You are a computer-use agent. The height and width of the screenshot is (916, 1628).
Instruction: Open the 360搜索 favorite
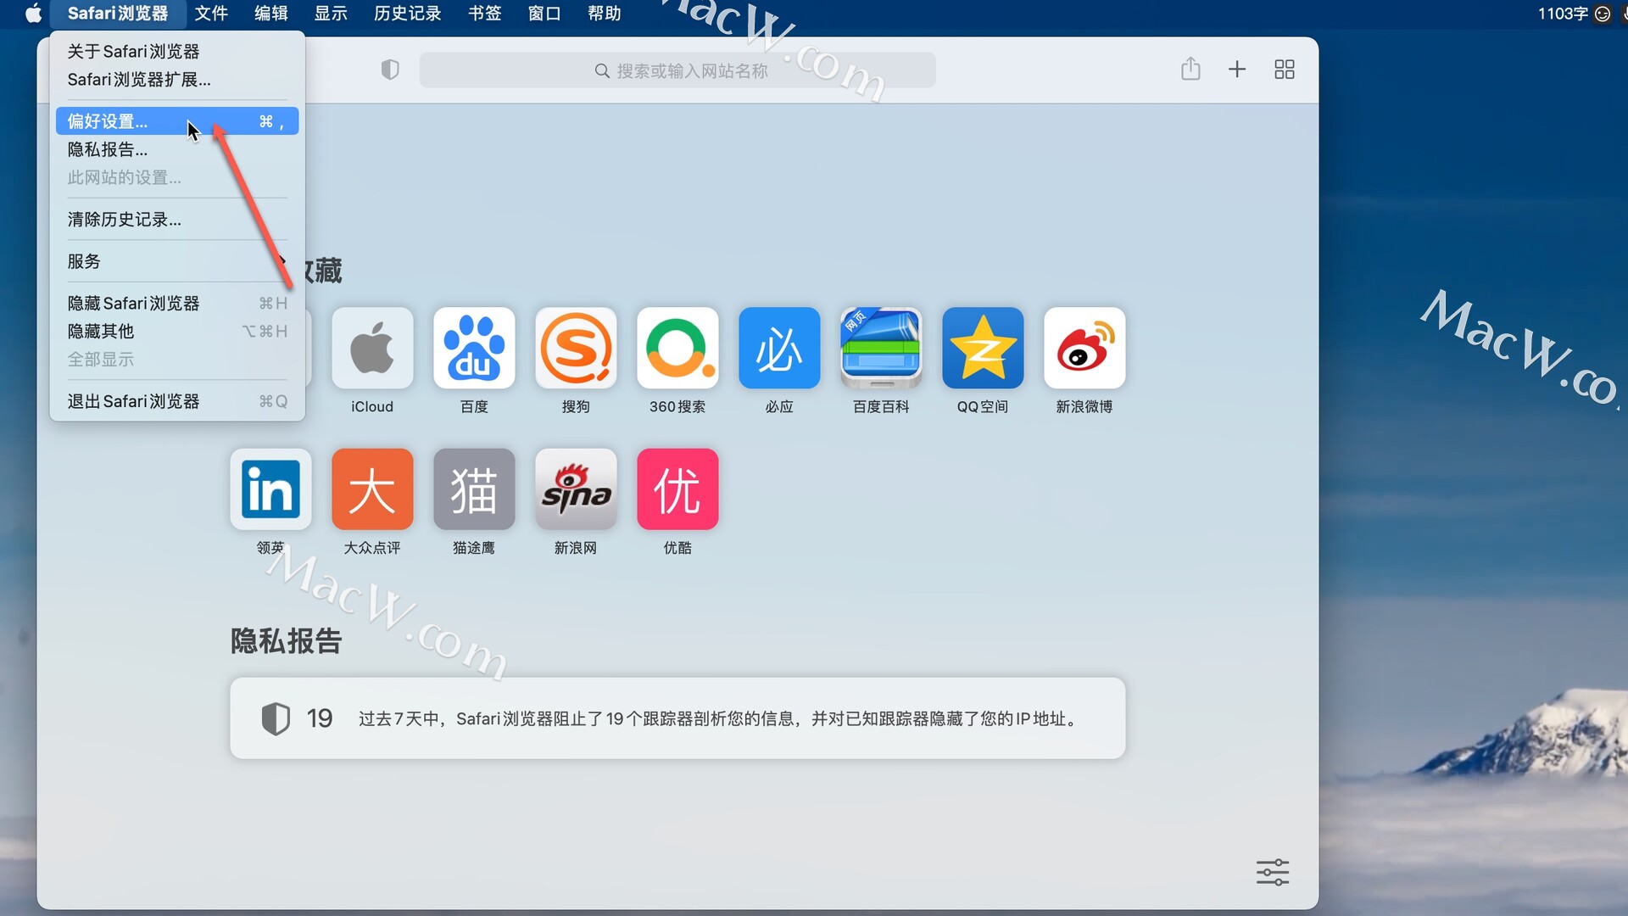(677, 348)
